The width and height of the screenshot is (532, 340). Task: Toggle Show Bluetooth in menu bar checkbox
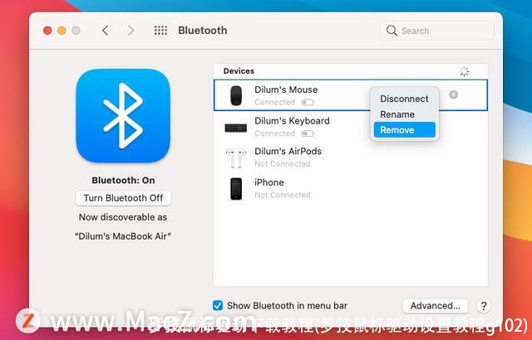pos(218,305)
